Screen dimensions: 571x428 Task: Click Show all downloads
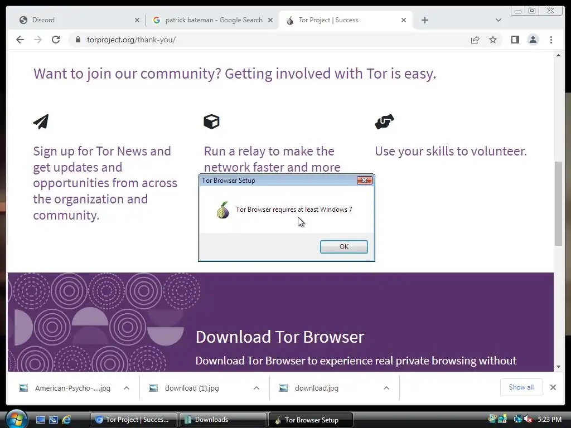tap(521, 387)
